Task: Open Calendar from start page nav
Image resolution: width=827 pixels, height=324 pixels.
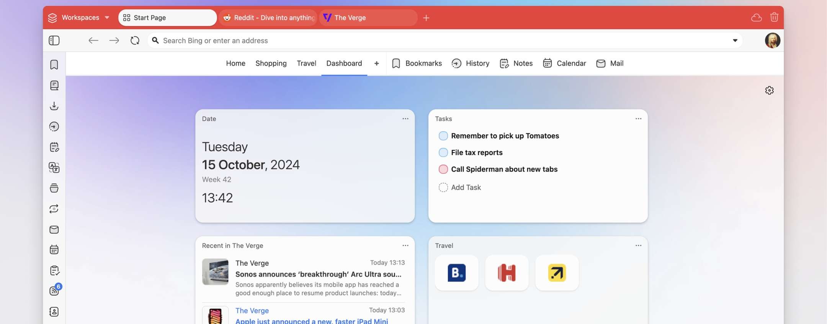Action: tap(564, 63)
